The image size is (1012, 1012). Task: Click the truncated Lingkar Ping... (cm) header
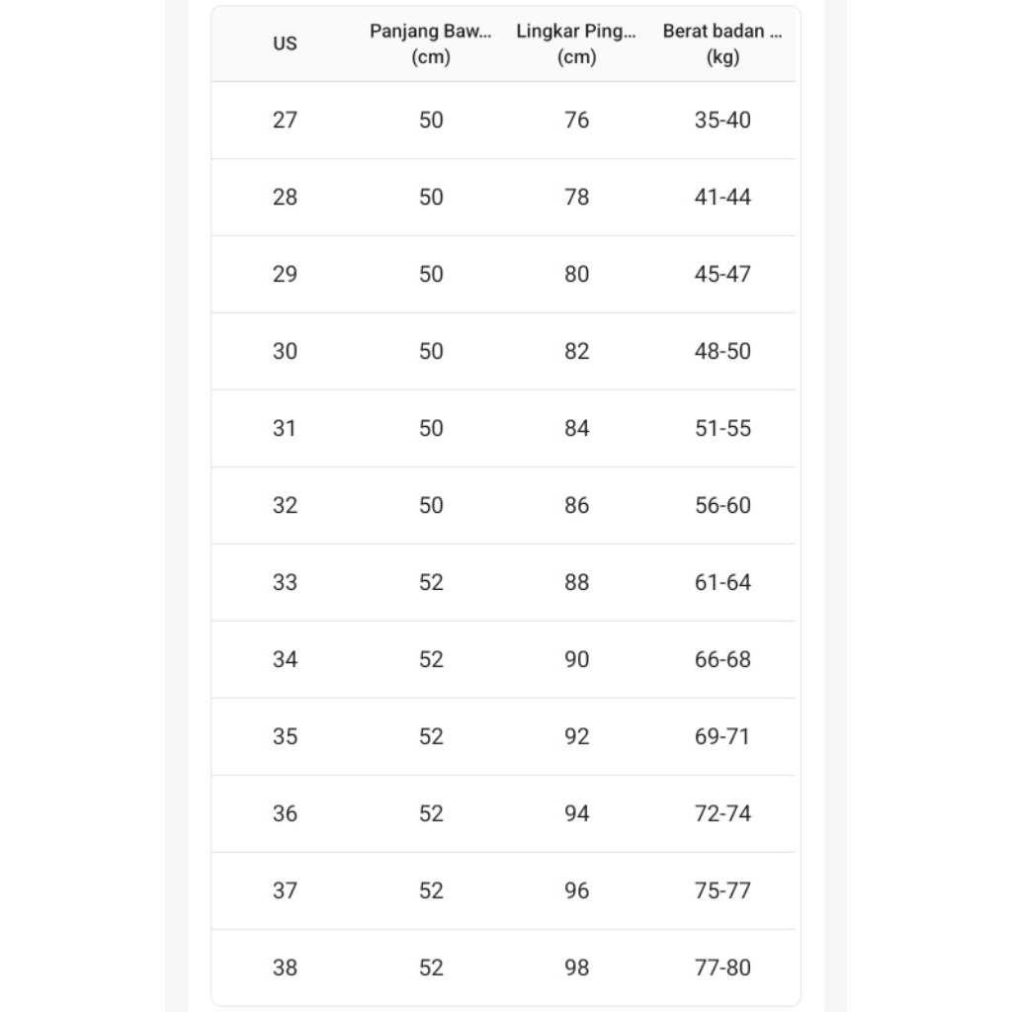point(576,43)
